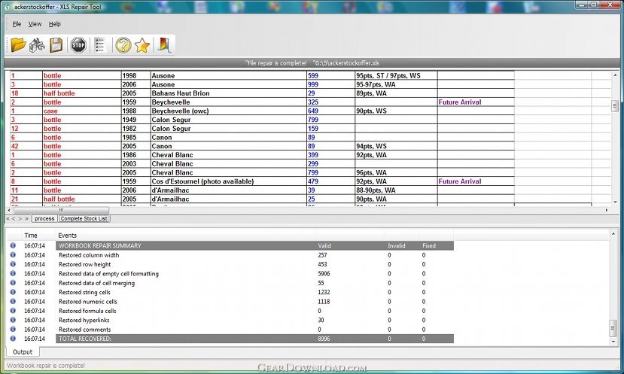Viewport: 624px width, 374px height.
Task: Click Cos d'Estournel (photo available) cell
Action: point(228,181)
